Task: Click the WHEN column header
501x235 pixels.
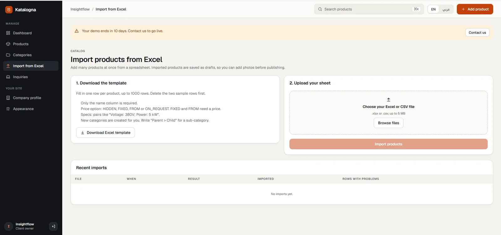Action: coord(132,179)
